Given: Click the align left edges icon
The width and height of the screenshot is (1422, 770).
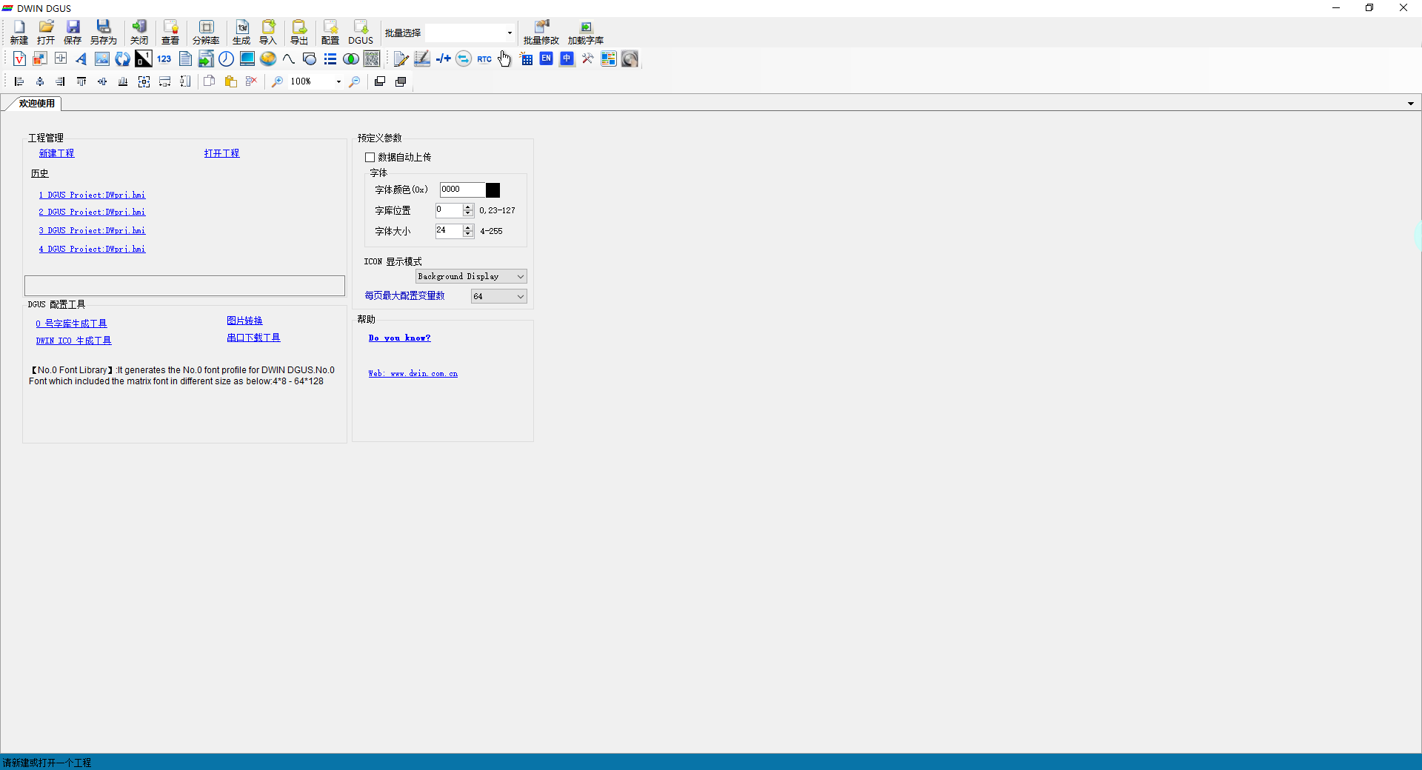Looking at the screenshot, I should (19, 81).
